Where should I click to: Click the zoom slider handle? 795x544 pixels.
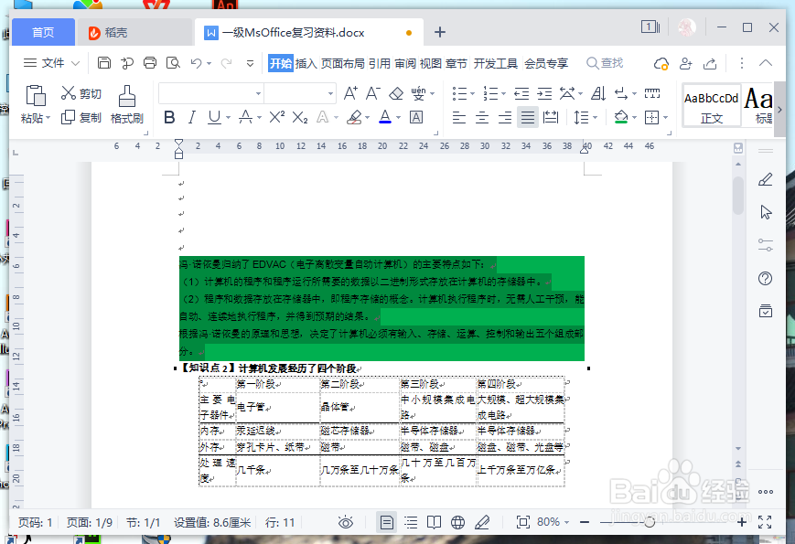tap(650, 522)
